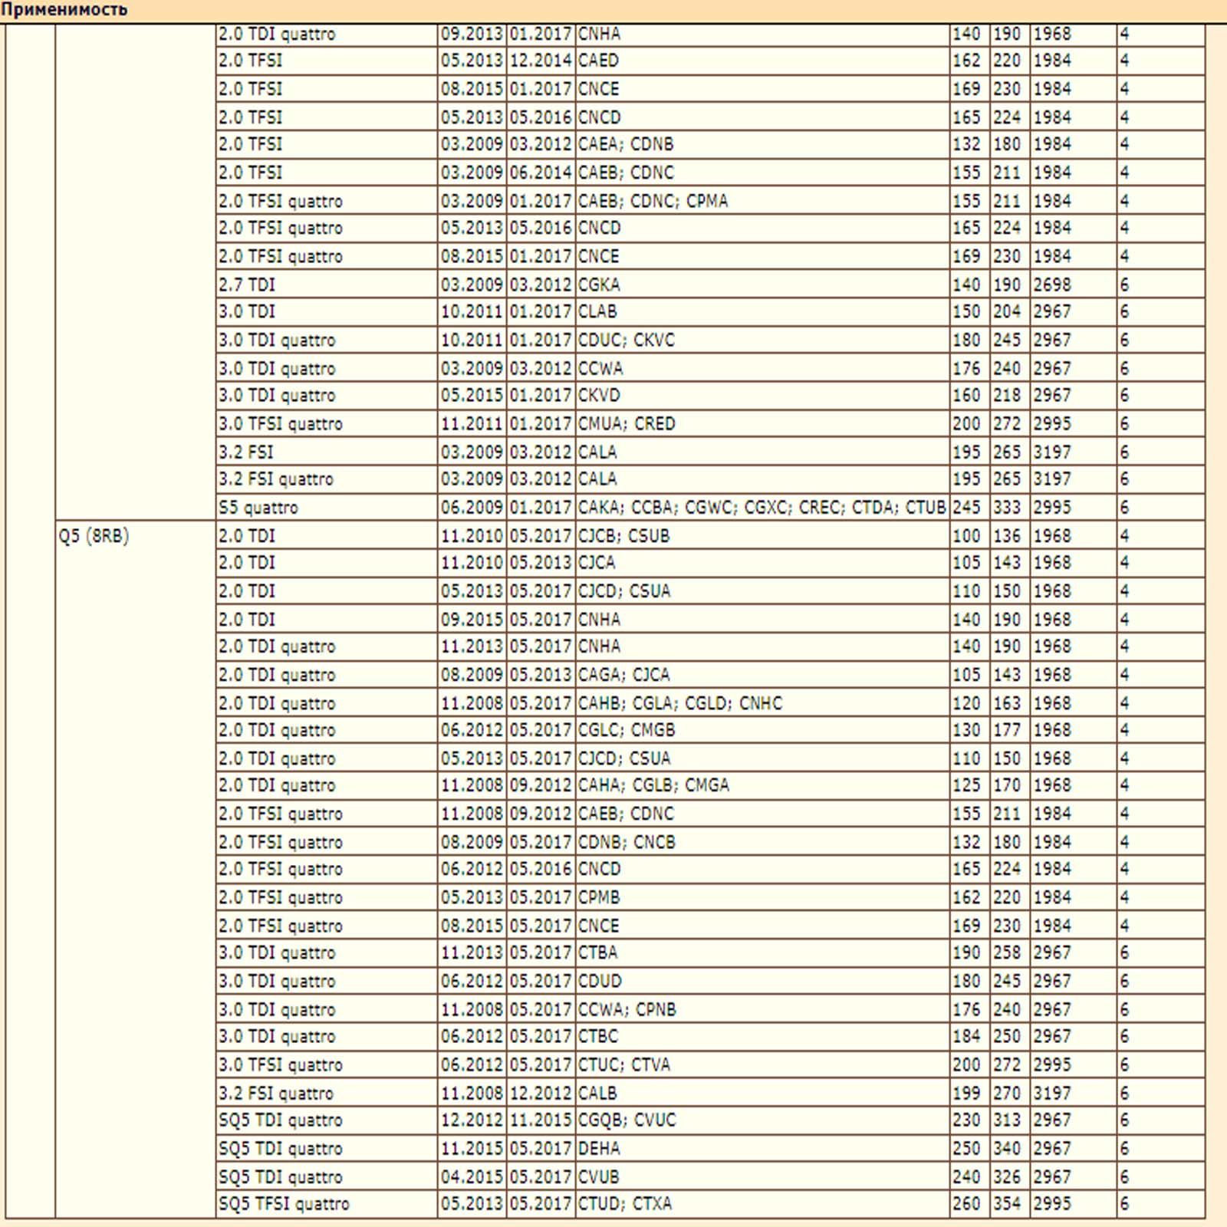Click the engine code CDUD cell
Image resolution: width=1227 pixels, height=1227 pixels.
click(x=600, y=982)
